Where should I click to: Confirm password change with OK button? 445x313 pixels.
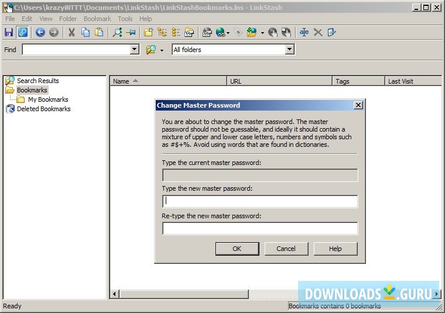pos(237,249)
